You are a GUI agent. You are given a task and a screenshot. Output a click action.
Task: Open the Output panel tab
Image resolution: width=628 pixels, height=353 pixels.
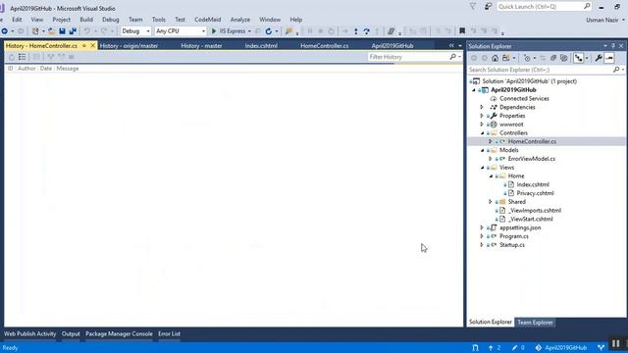[71, 333]
